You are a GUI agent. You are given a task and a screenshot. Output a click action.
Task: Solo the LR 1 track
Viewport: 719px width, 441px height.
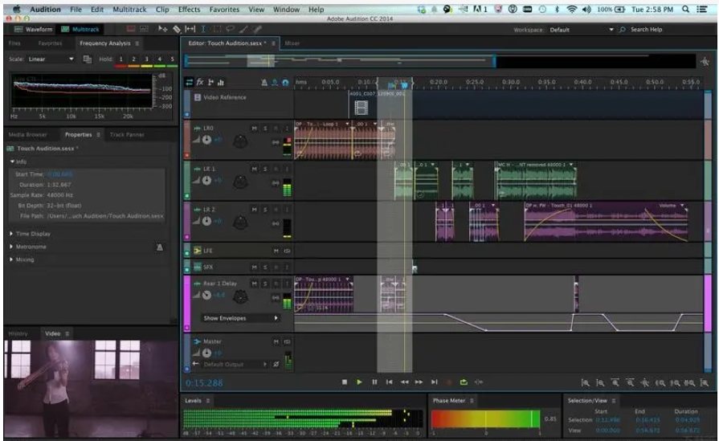[265, 169]
